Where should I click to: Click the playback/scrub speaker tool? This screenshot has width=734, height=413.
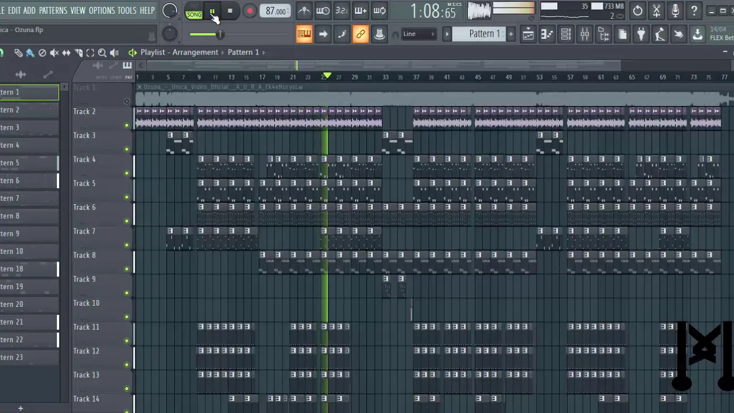[114, 53]
